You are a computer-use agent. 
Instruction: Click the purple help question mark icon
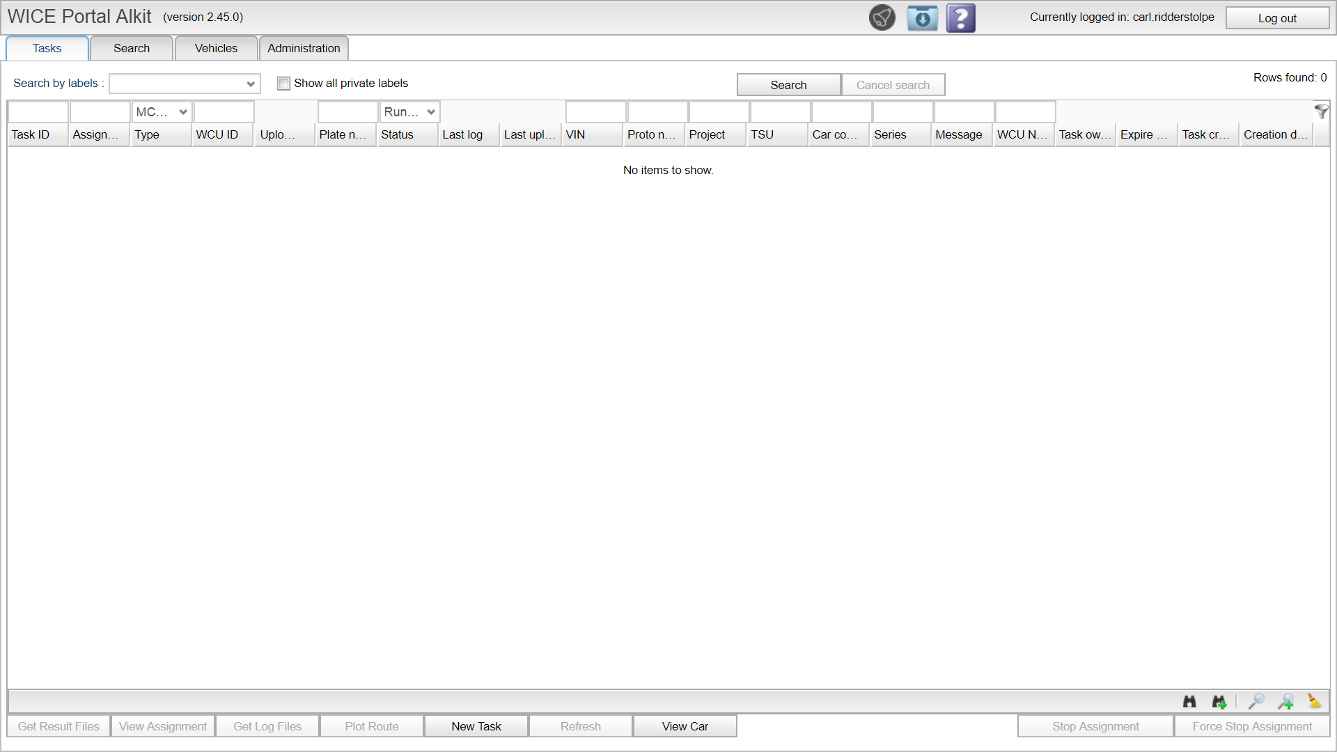(x=960, y=17)
